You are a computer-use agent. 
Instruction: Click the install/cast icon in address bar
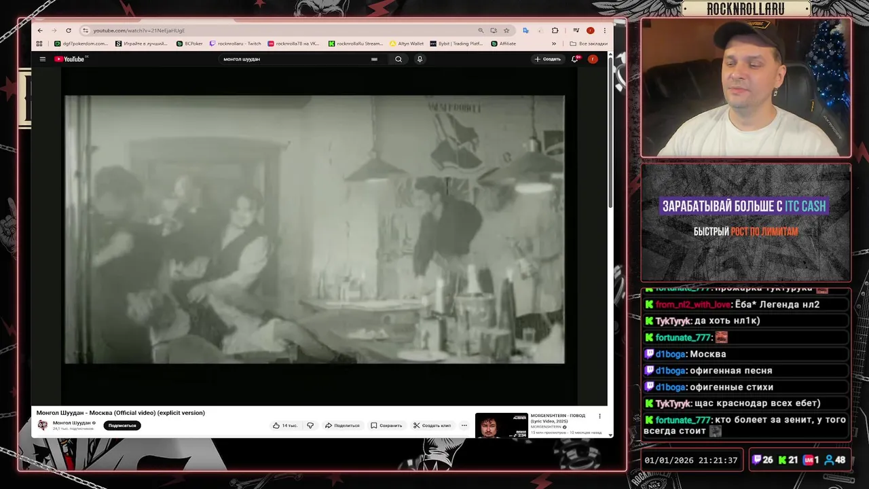pyautogui.click(x=494, y=31)
